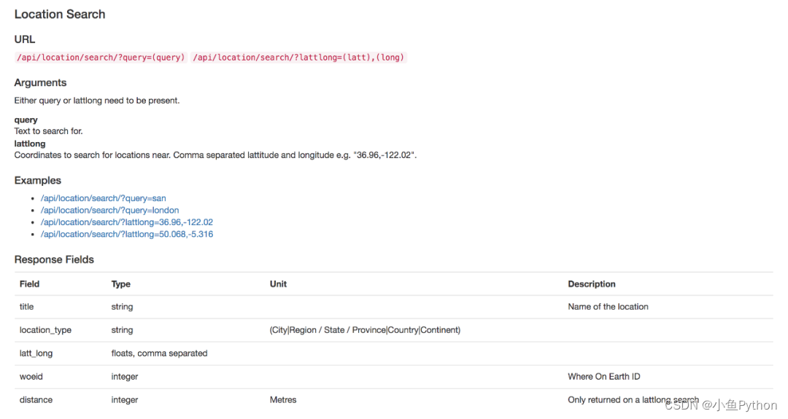Click the 'integer' type in woeid row
The image size is (788, 419).
[125, 377]
